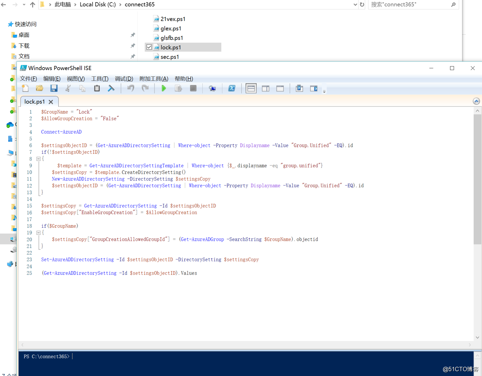Viewport: 482px width, 376px height.
Task: Open the Explorer recent locations dropdown arrow
Action: (24, 5)
